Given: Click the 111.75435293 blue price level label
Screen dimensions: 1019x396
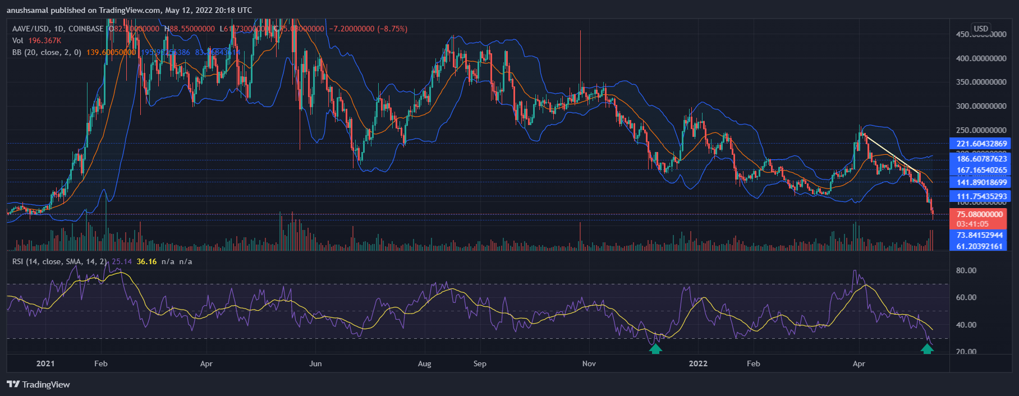Looking at the screenshot, I should click(979, 196).
